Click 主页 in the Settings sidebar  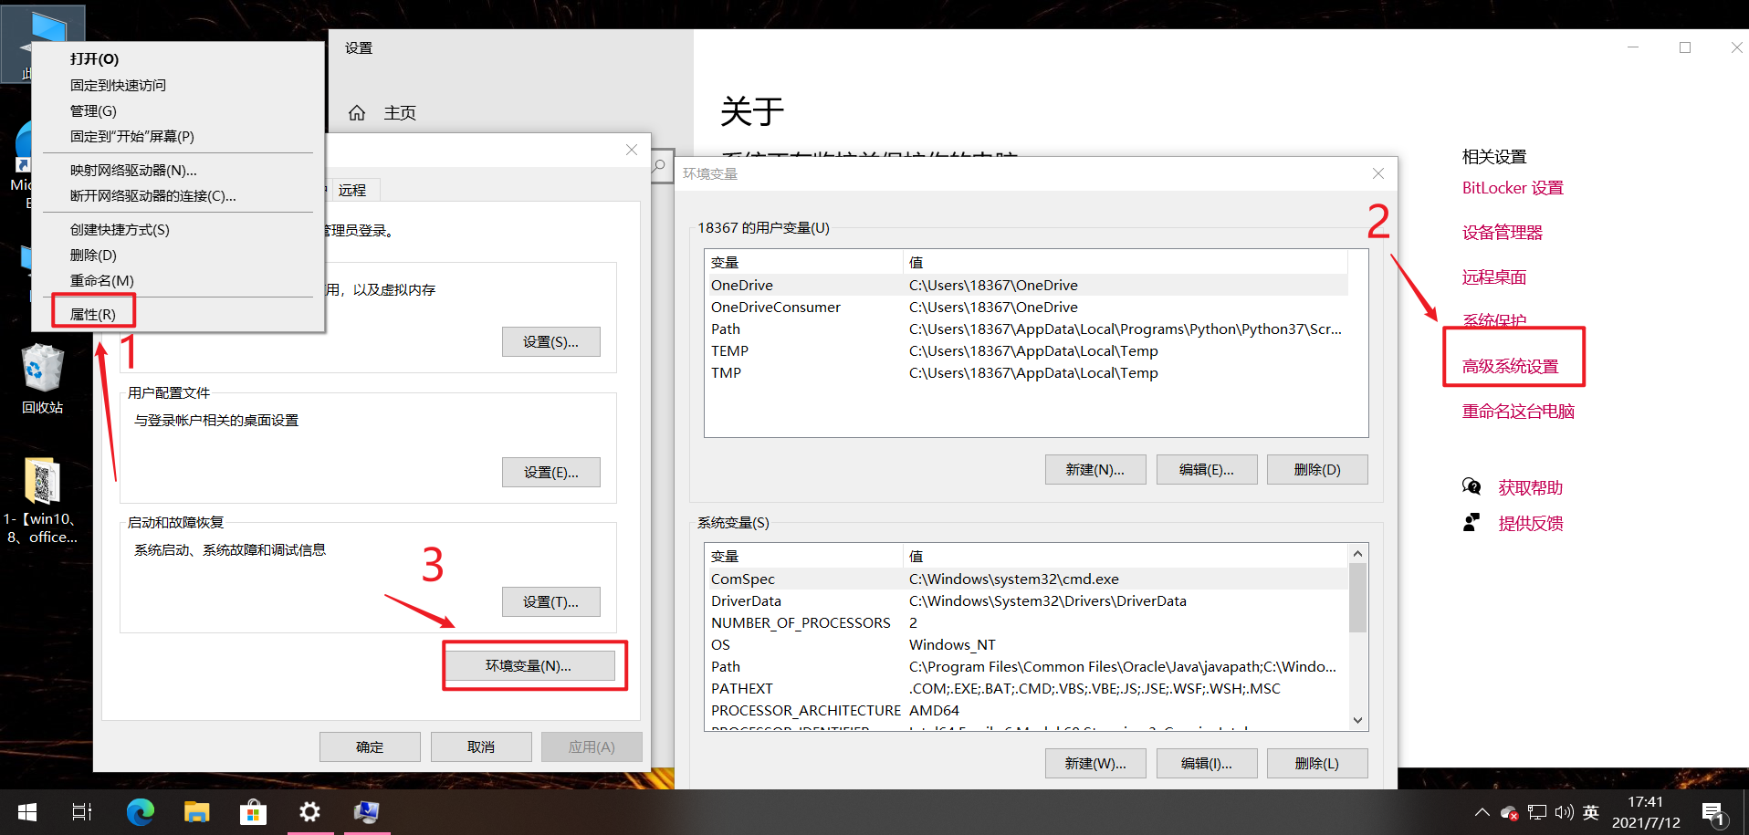click(400, 112)
